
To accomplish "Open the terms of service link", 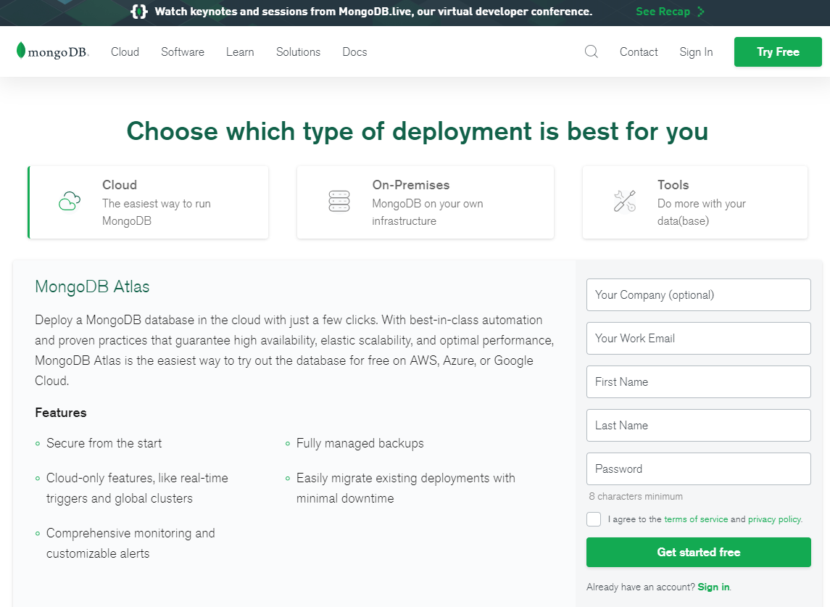I will click(696, 519).
